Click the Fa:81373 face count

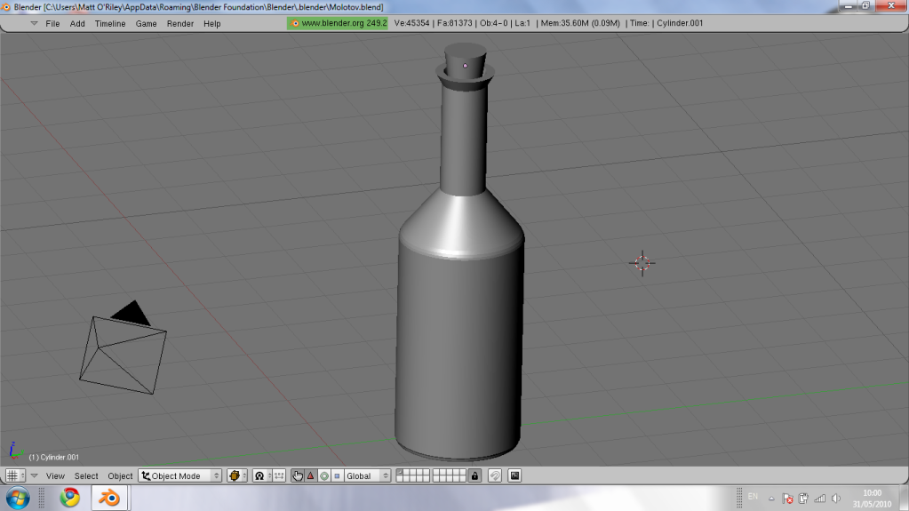click(455, 23)
